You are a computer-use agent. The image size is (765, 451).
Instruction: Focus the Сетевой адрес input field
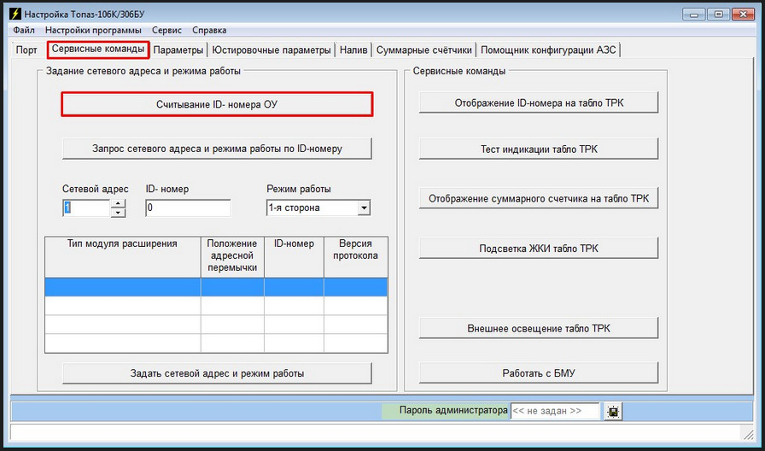[86, 208]
